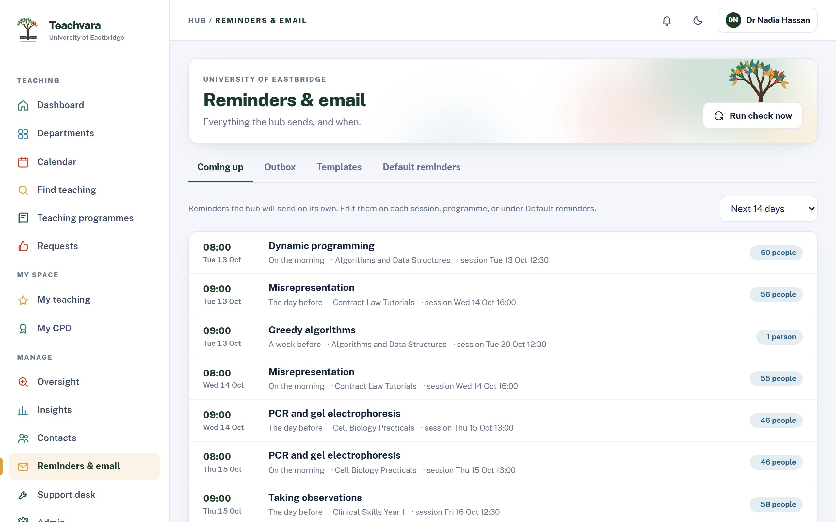Click the DN avatar circle
The width and height of the screenshot is (836, 522).
point(733,20)
